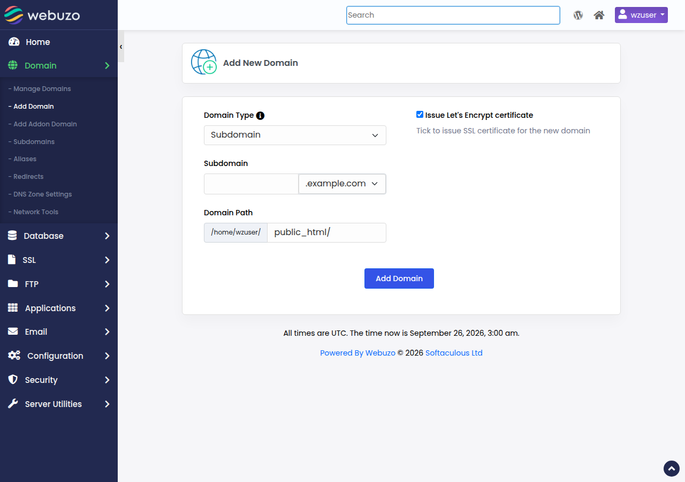Select Add Domain in sidebar submenu

31,107
